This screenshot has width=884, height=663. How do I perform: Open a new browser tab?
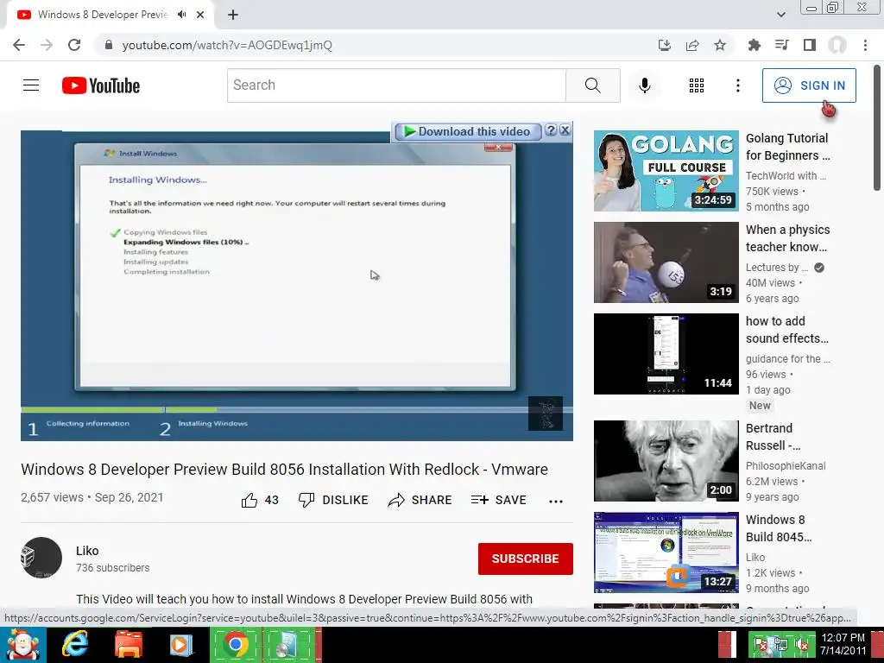click(233, 15)
